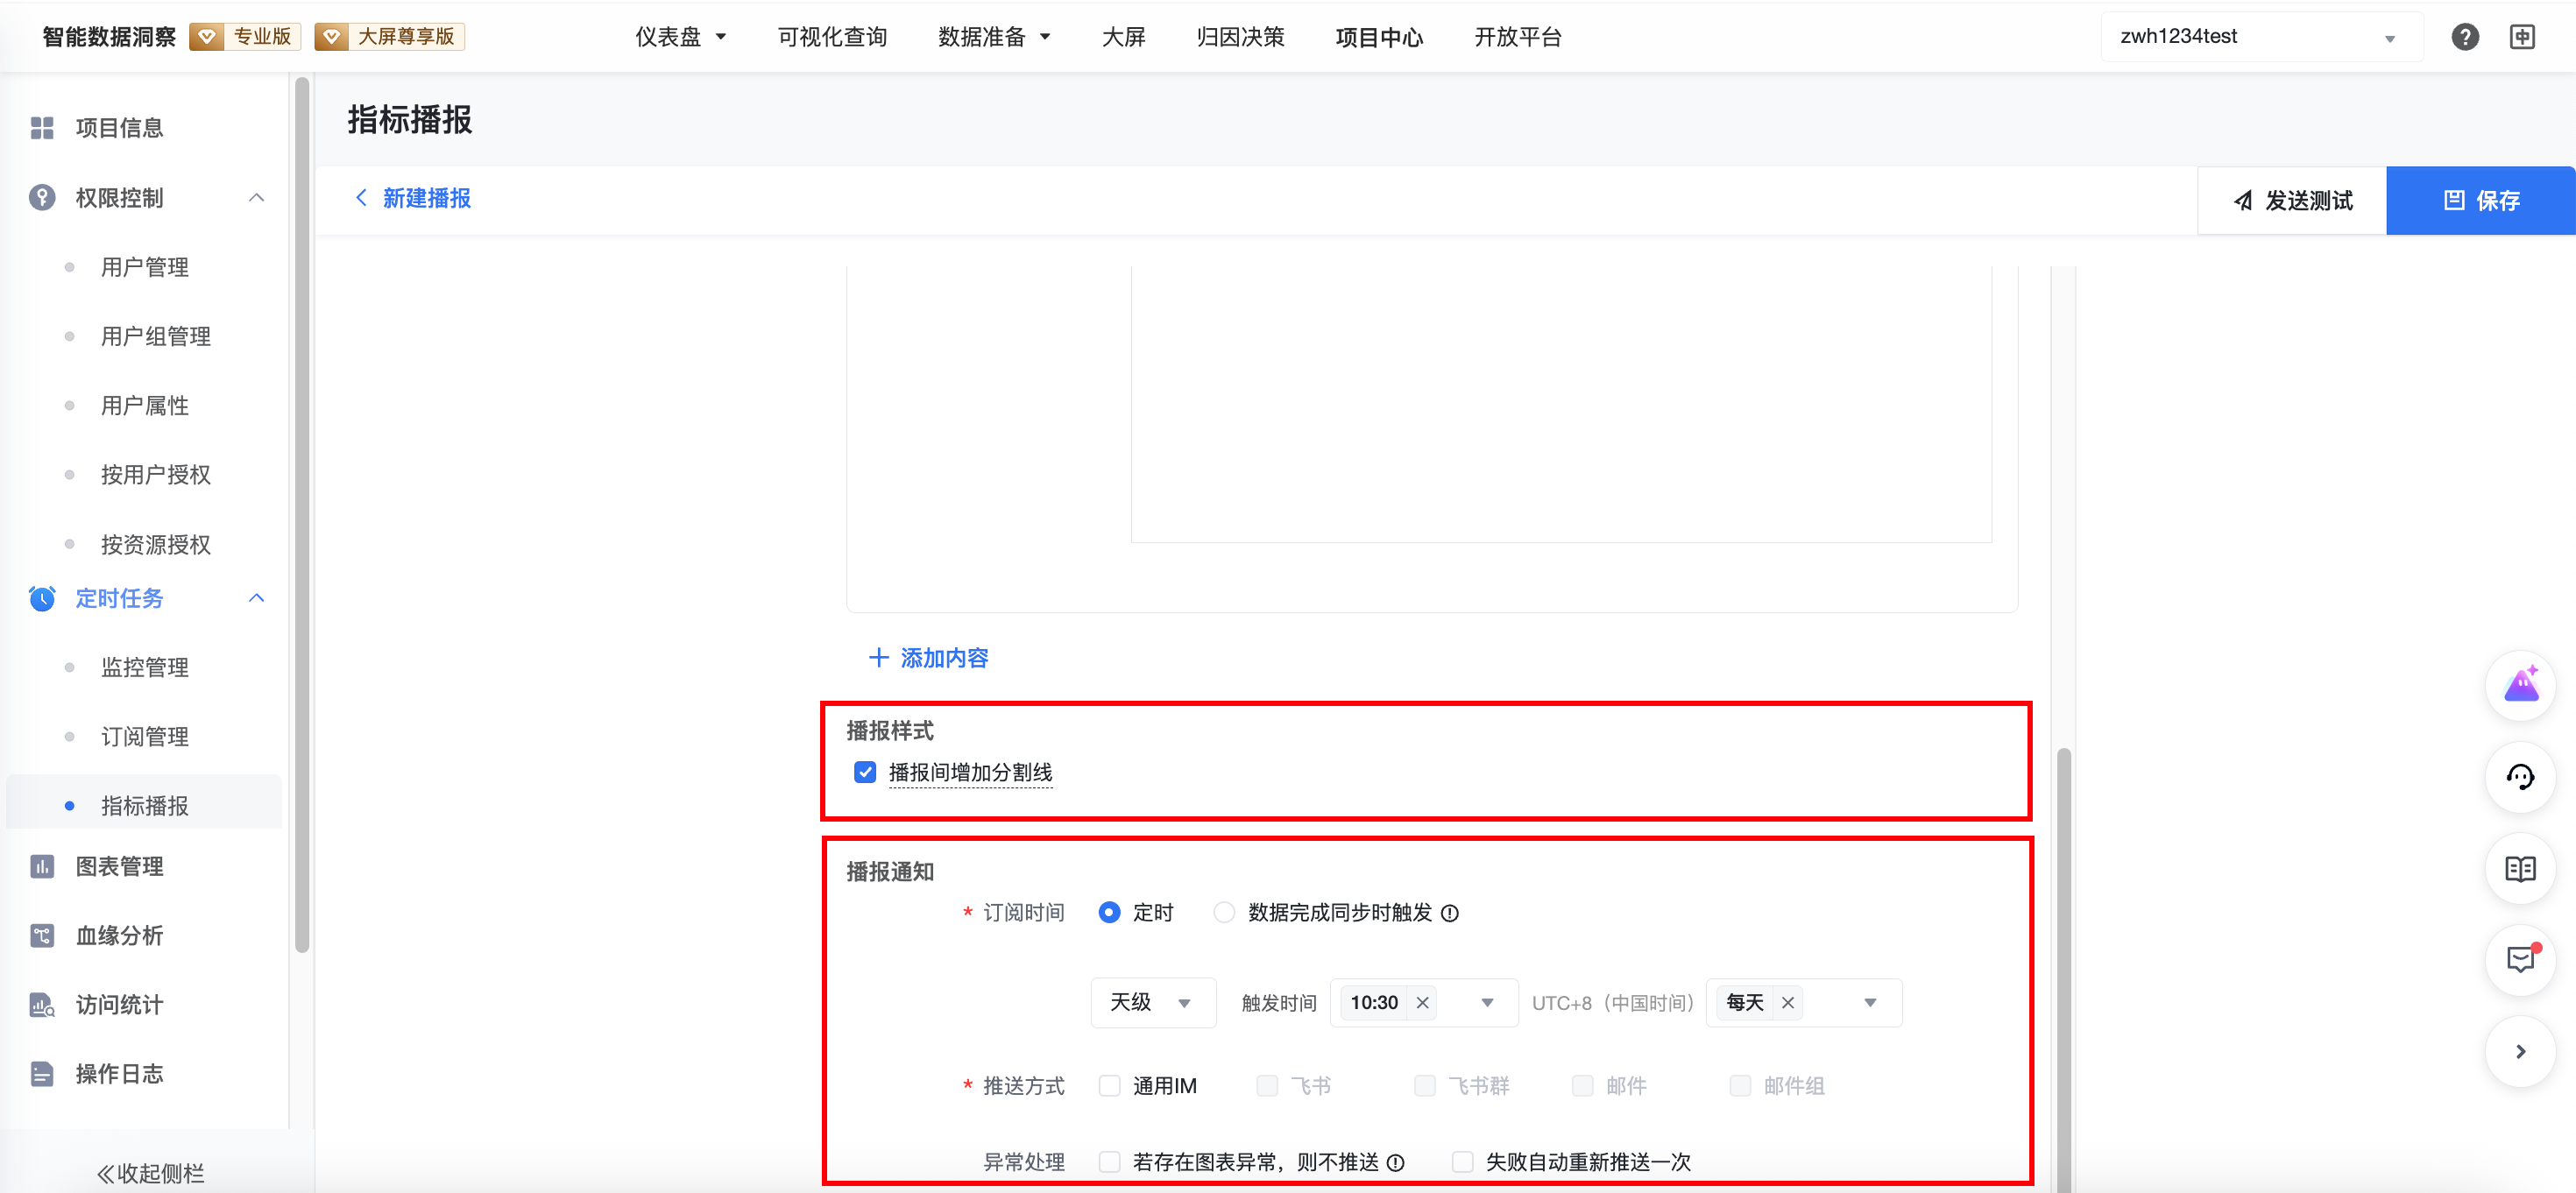Click the AI assistant mountain icon

click(2520, 686)
